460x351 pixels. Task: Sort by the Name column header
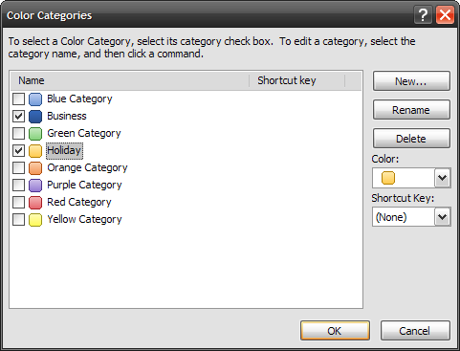coord(130,80)
